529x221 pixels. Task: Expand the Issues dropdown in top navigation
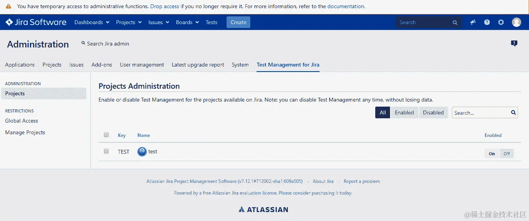pyautogui.click(x=159, y=22)
